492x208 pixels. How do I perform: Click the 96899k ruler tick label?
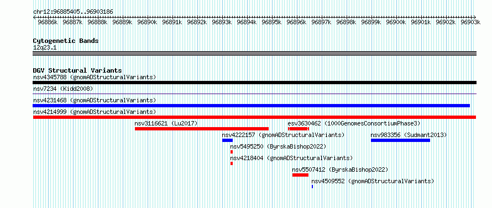pyautogui.click(x=371, y=22)
